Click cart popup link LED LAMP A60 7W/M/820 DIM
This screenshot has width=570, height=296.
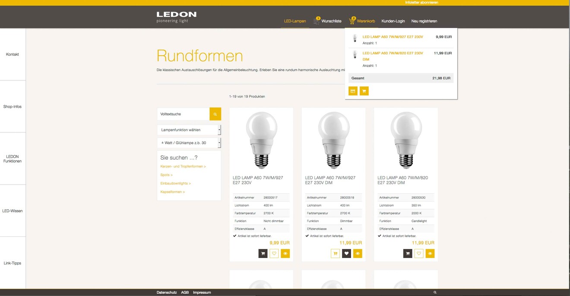pyautogui.click(x=393, y=56)
